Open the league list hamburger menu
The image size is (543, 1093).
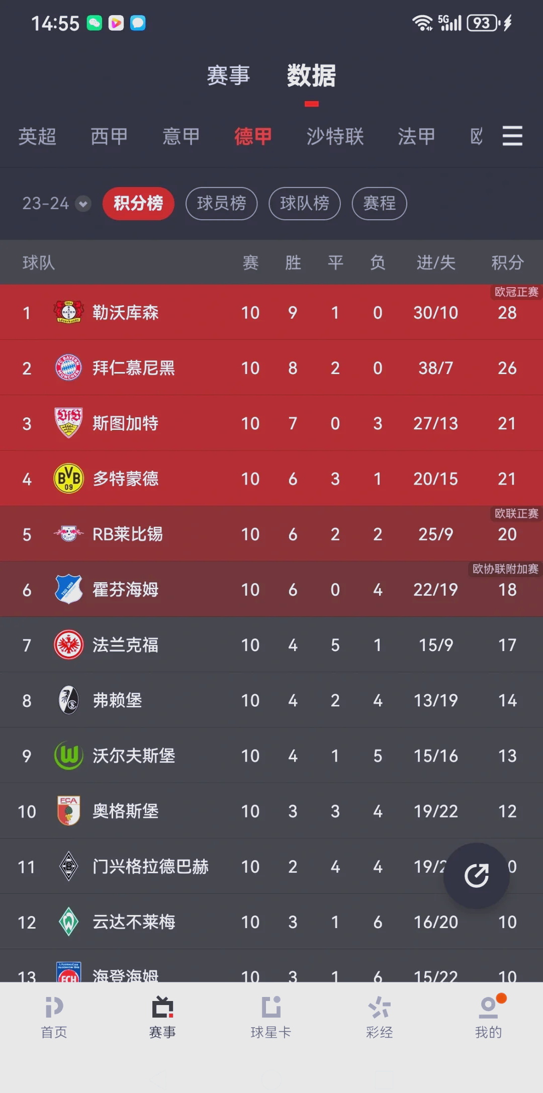click(512, 136)
